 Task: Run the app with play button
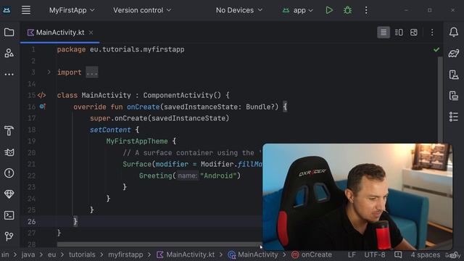point(329,10)
